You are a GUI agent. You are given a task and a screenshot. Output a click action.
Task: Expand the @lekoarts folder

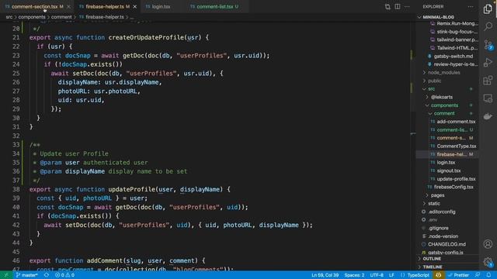coord(442,97)
